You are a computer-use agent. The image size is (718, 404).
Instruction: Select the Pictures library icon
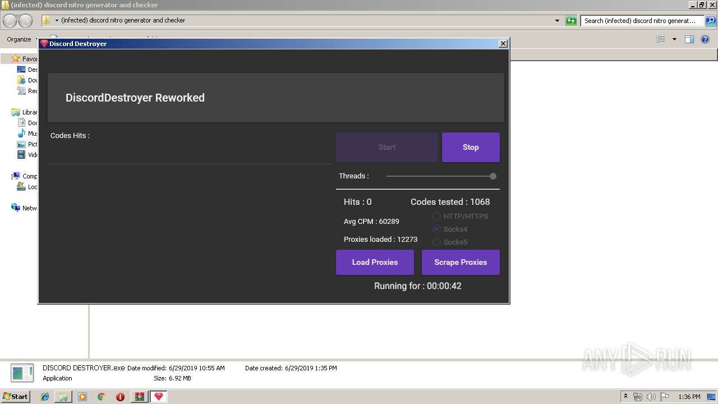21,144
